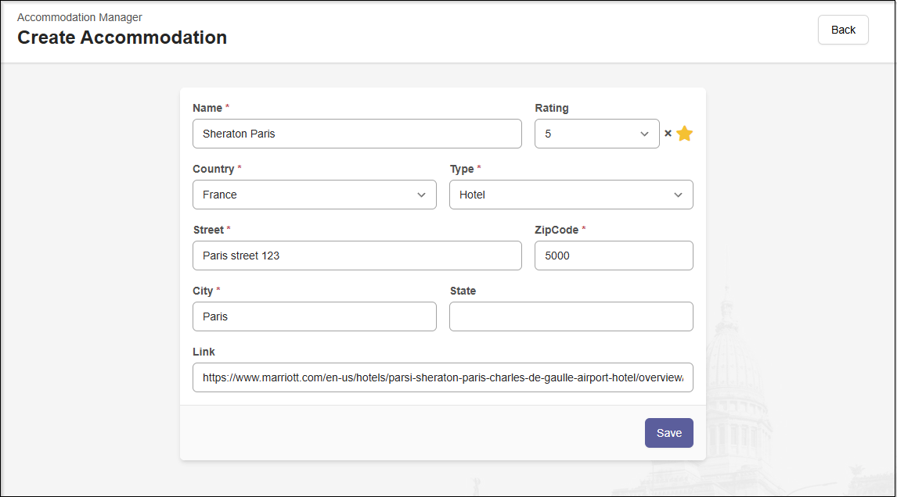Click the Create Accommodation page heading
897x497 pixels.
[x=122, y=38]
